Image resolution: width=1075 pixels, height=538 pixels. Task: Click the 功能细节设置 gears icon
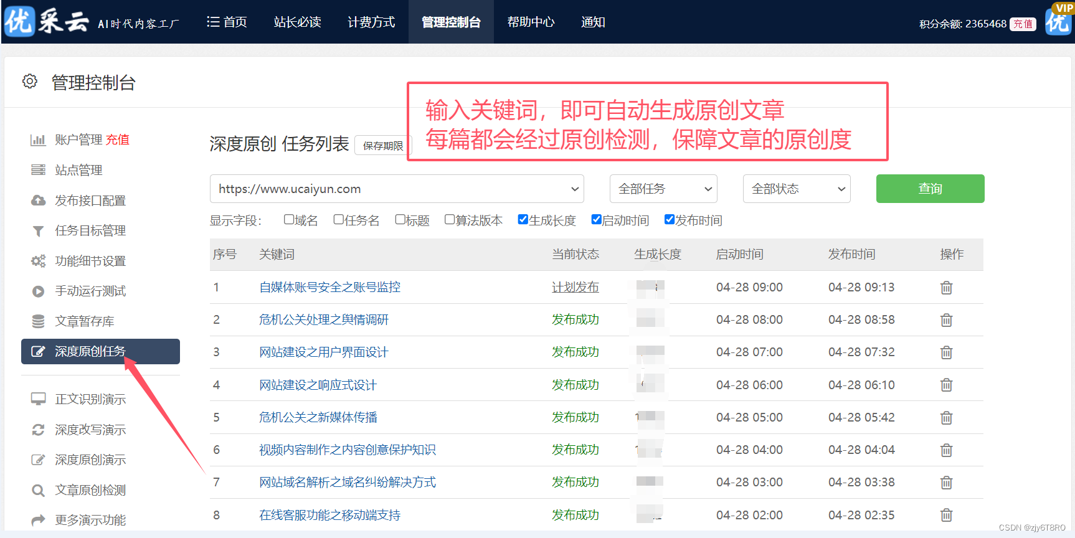[x=38, y=261]
